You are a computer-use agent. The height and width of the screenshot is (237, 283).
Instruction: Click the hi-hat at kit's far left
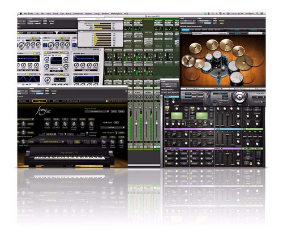188,61
